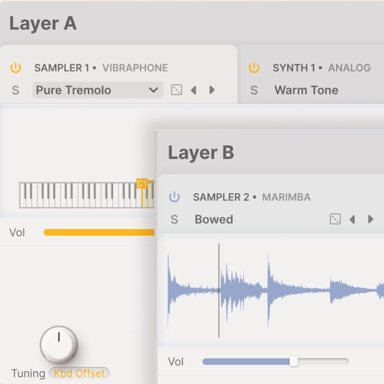Image resolution: width=384 pixels, height=384 pixels.
Task: Open the Bowed preset selector
Action: (214, 220)
